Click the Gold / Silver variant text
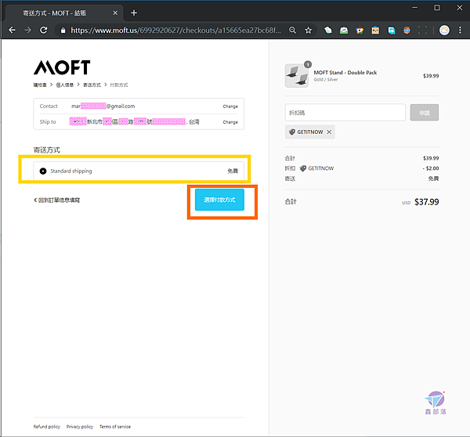This screenshot has height=437, width=470. pos(326,79)
